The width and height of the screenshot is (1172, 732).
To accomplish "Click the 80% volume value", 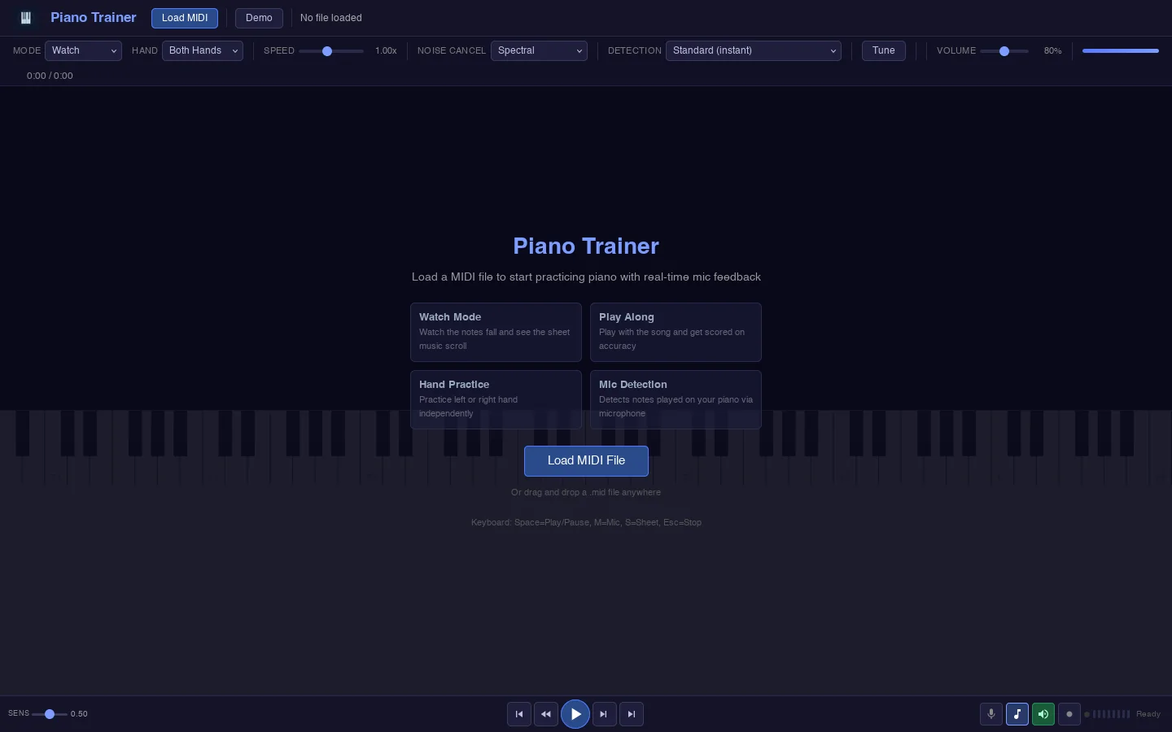I will (1053, 50).
